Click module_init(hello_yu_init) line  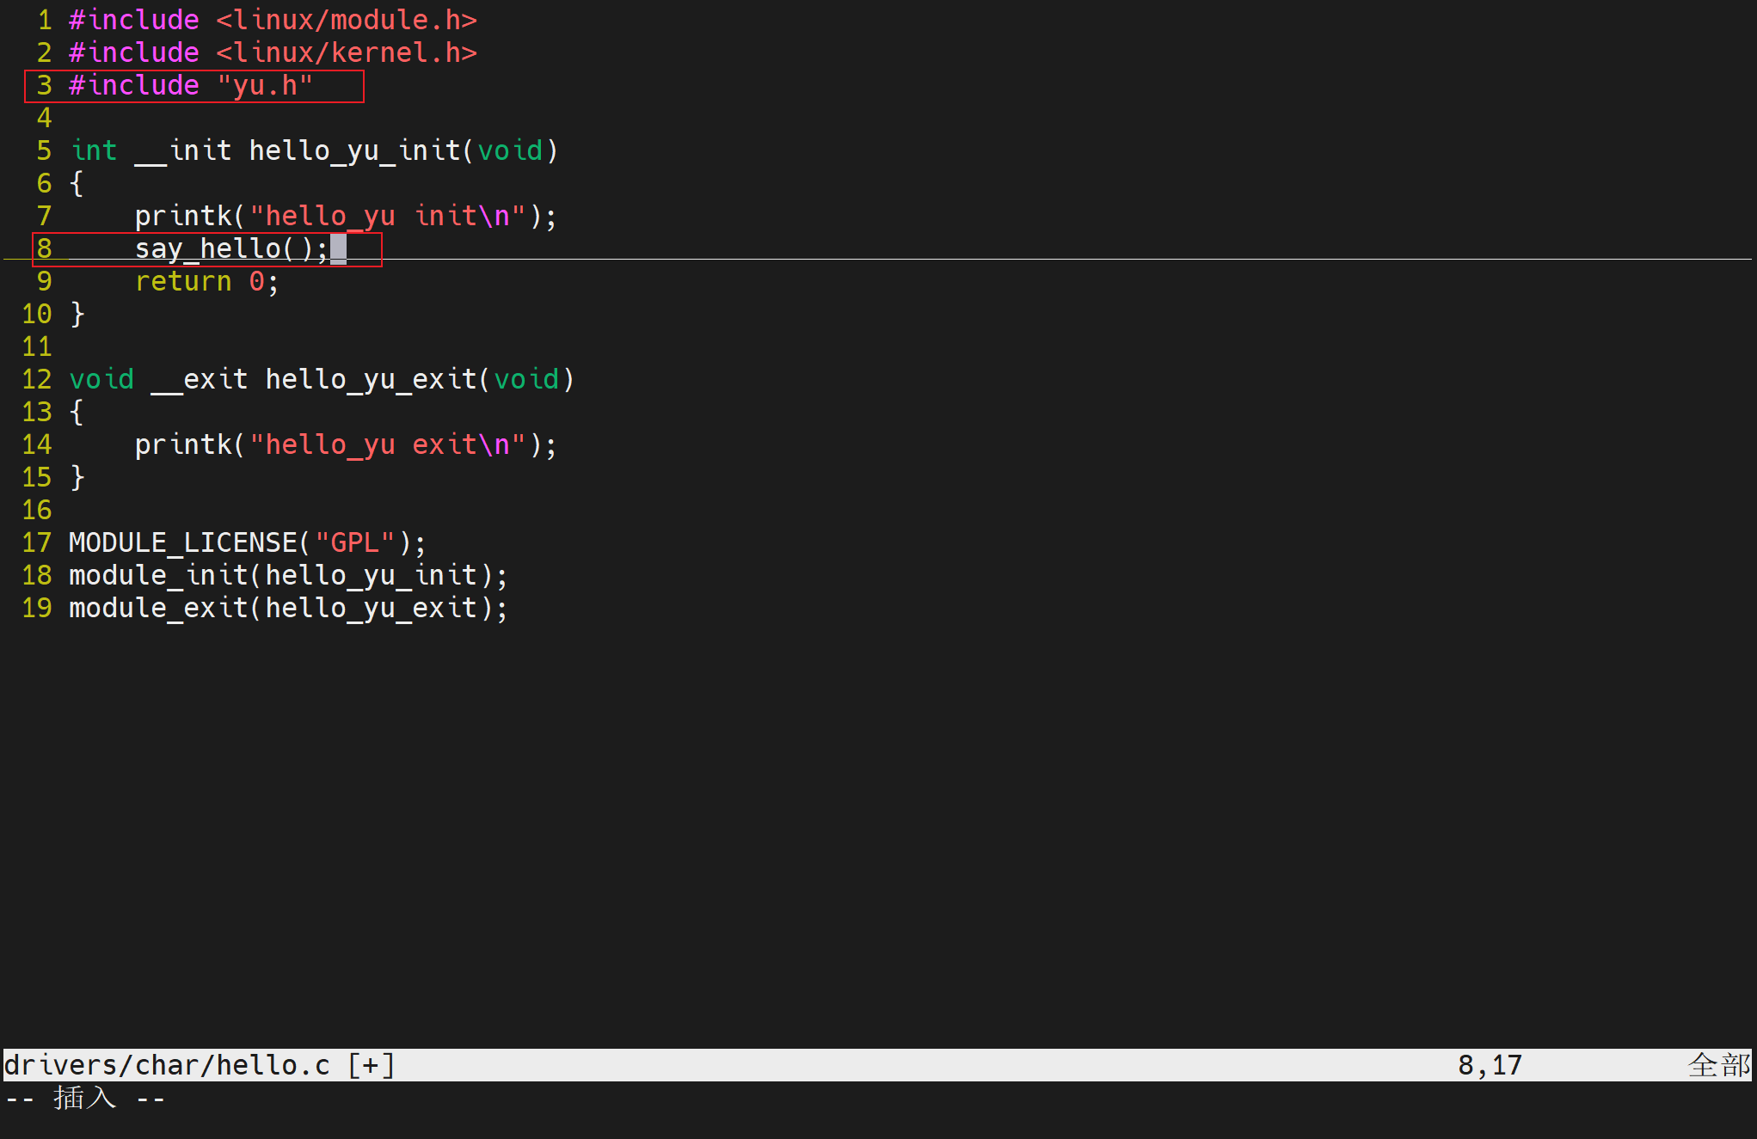(x=287, y=576)
